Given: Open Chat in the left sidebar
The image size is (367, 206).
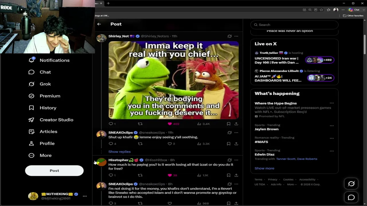Looking at the screenshot, I should tap(40, 72).
